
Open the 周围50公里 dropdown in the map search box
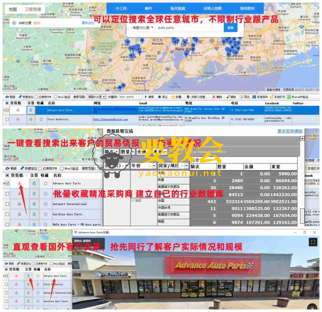(143, 27)
